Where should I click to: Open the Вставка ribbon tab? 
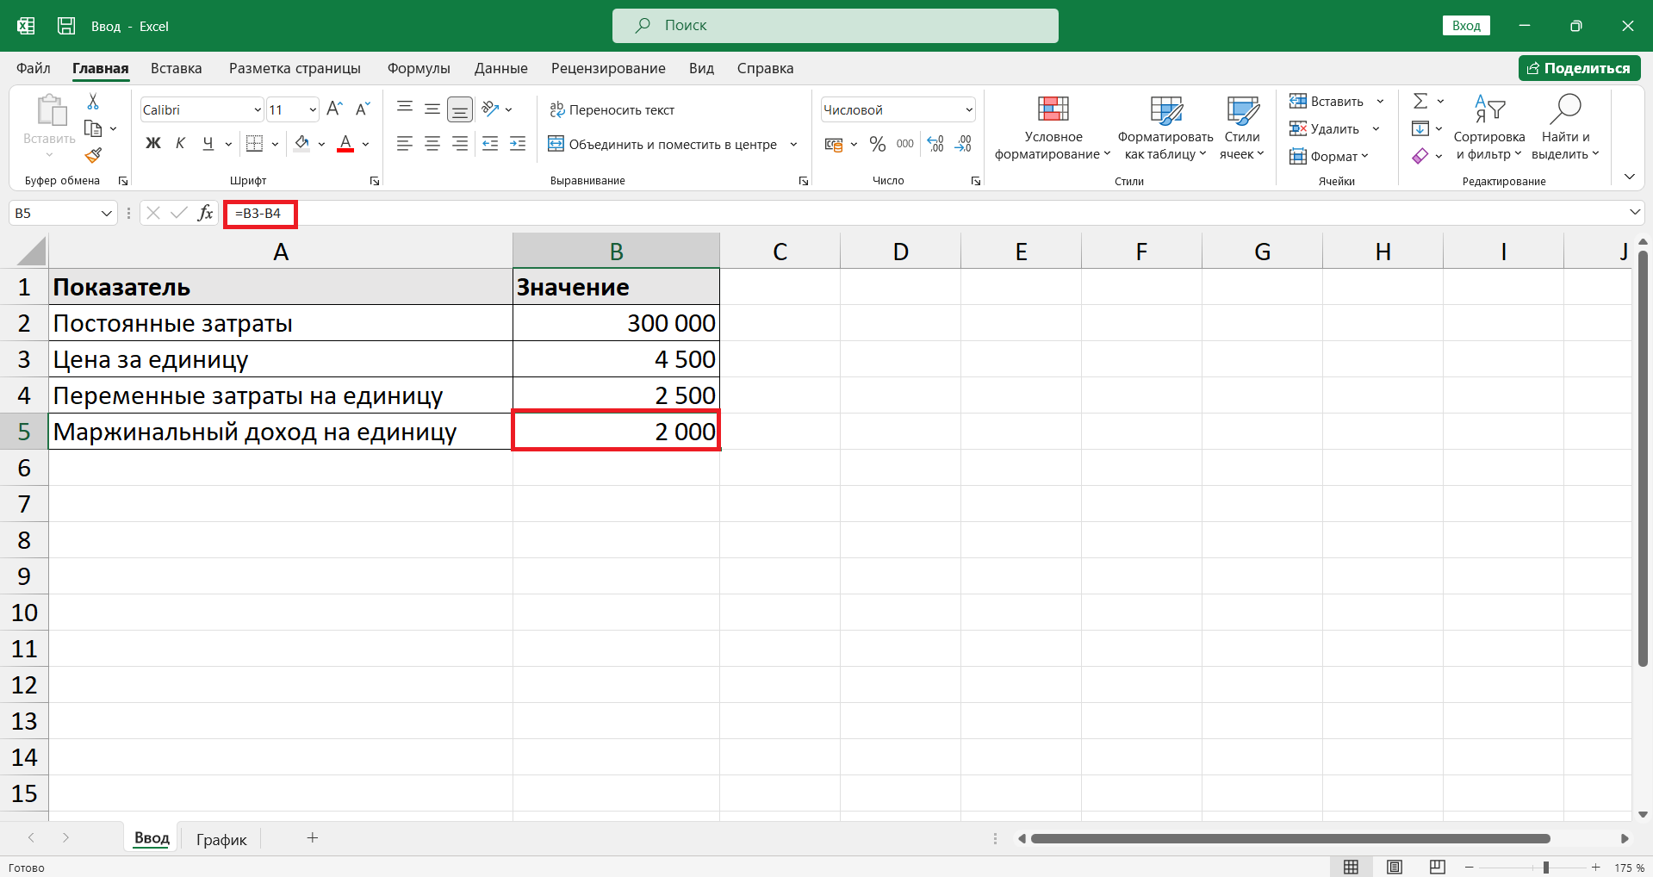[x=177, y=68]
